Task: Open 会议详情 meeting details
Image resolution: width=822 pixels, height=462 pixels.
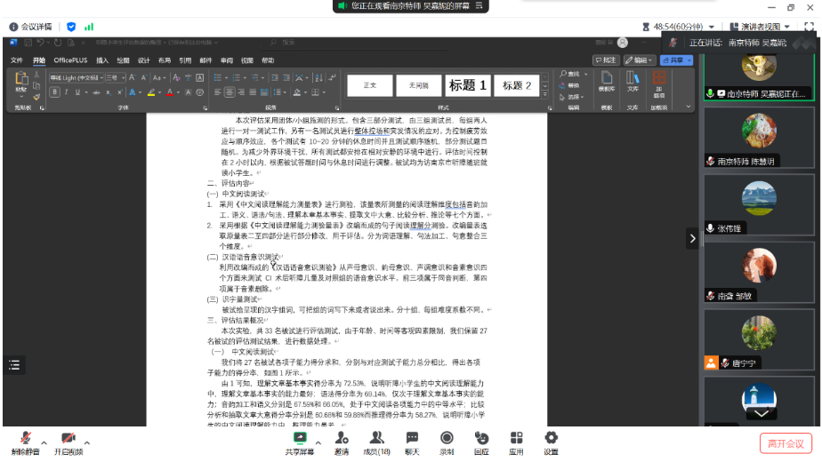Action: pyautogui.click(x=31, y=27)
